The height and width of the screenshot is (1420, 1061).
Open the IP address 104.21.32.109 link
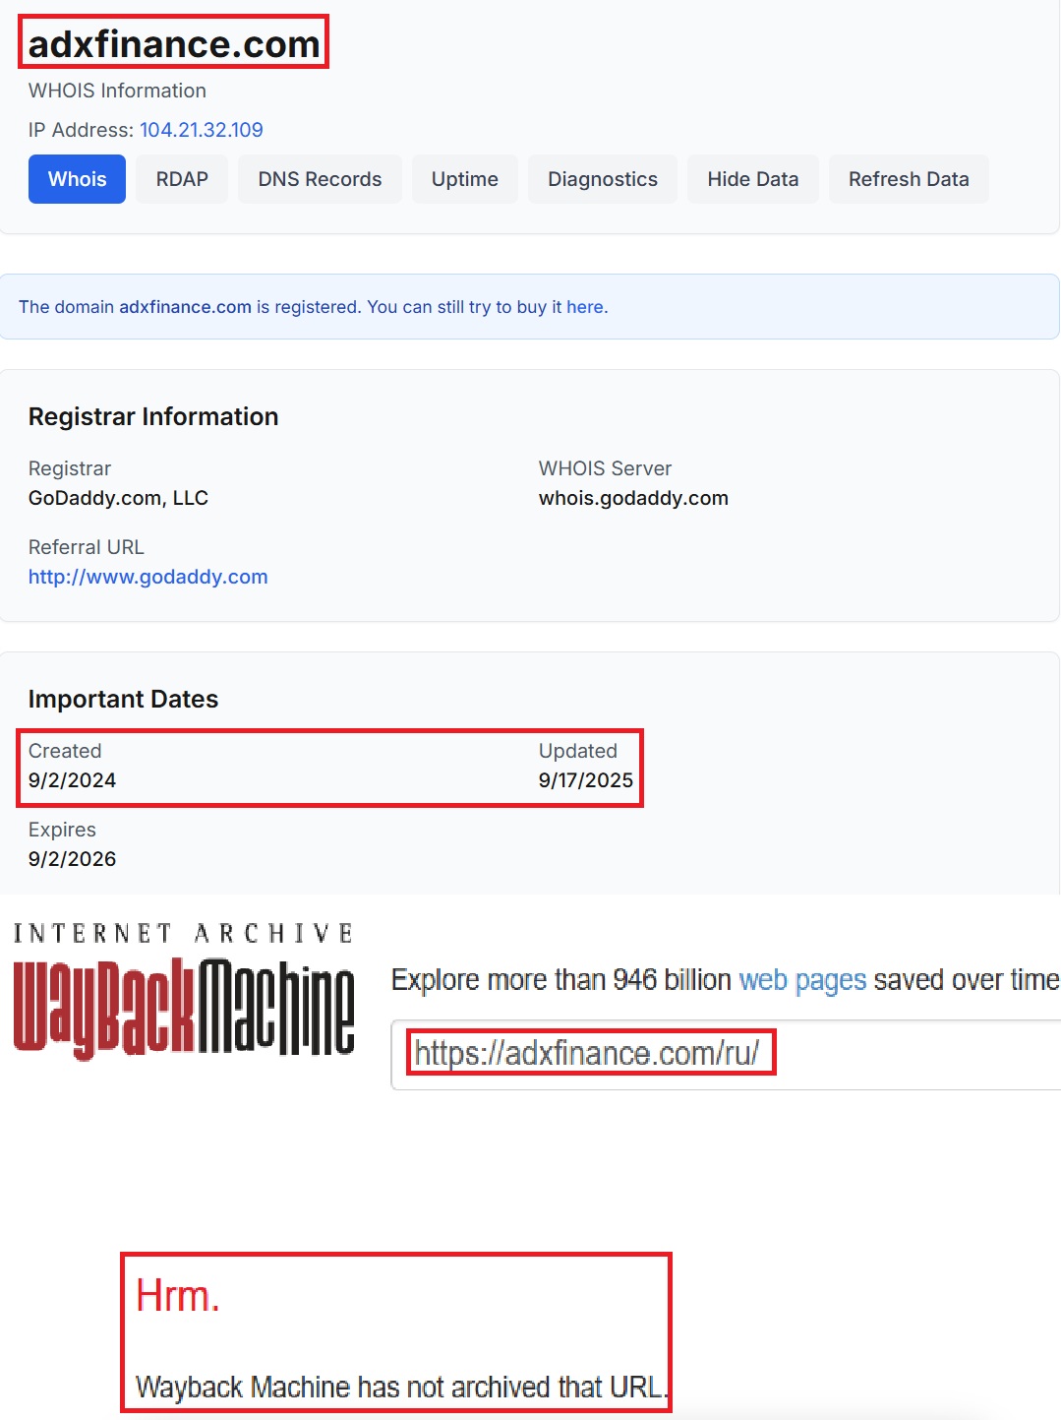point(201,130)
